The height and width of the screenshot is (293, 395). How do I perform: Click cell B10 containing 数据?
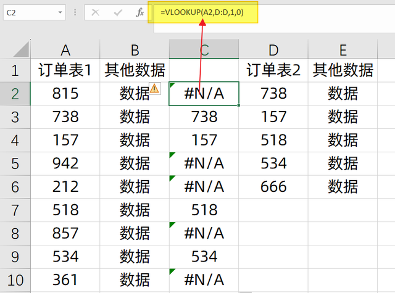coord(135,280)
